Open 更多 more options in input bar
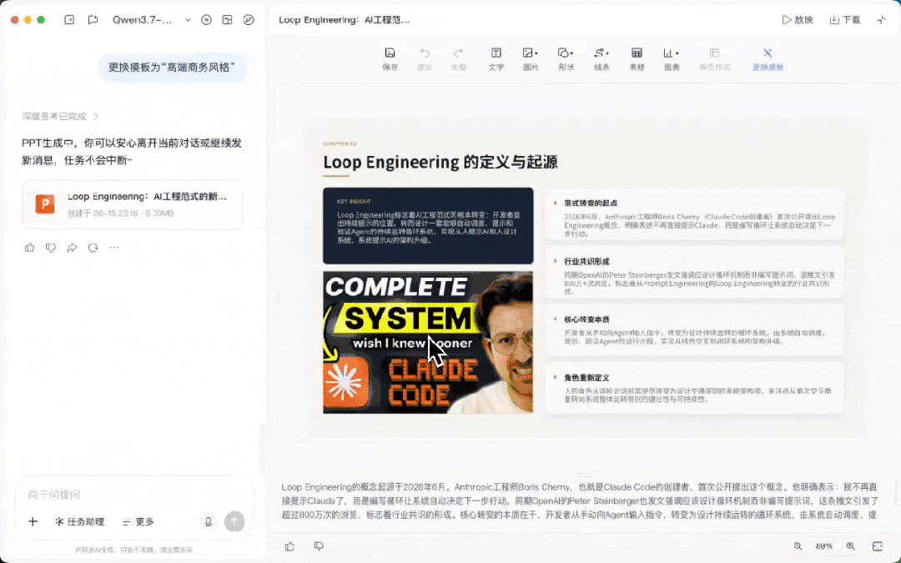901x563 pixels. [x=138, y=521]
